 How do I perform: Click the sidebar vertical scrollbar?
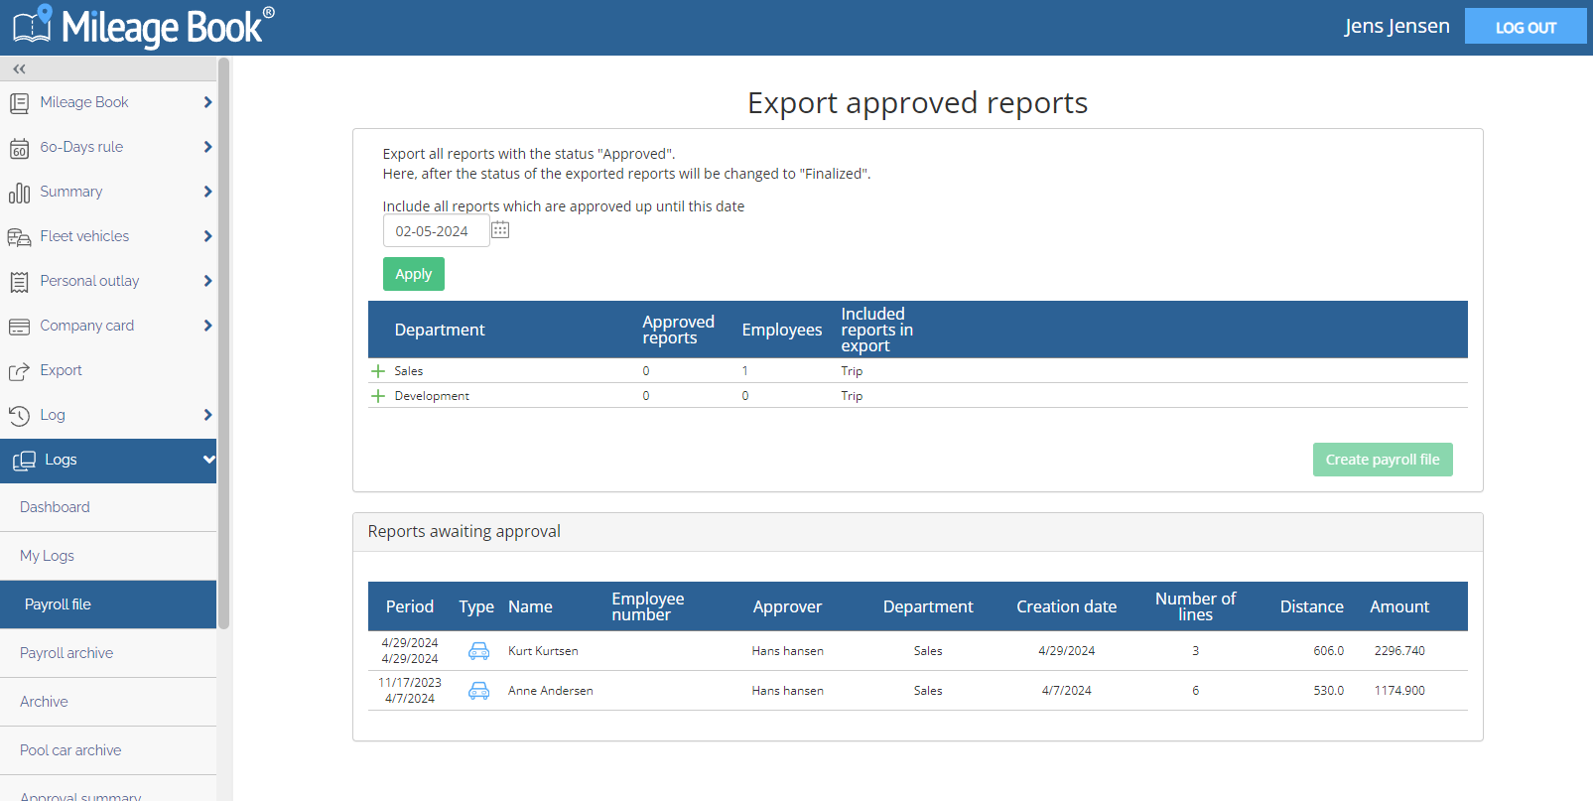(224, 342)
